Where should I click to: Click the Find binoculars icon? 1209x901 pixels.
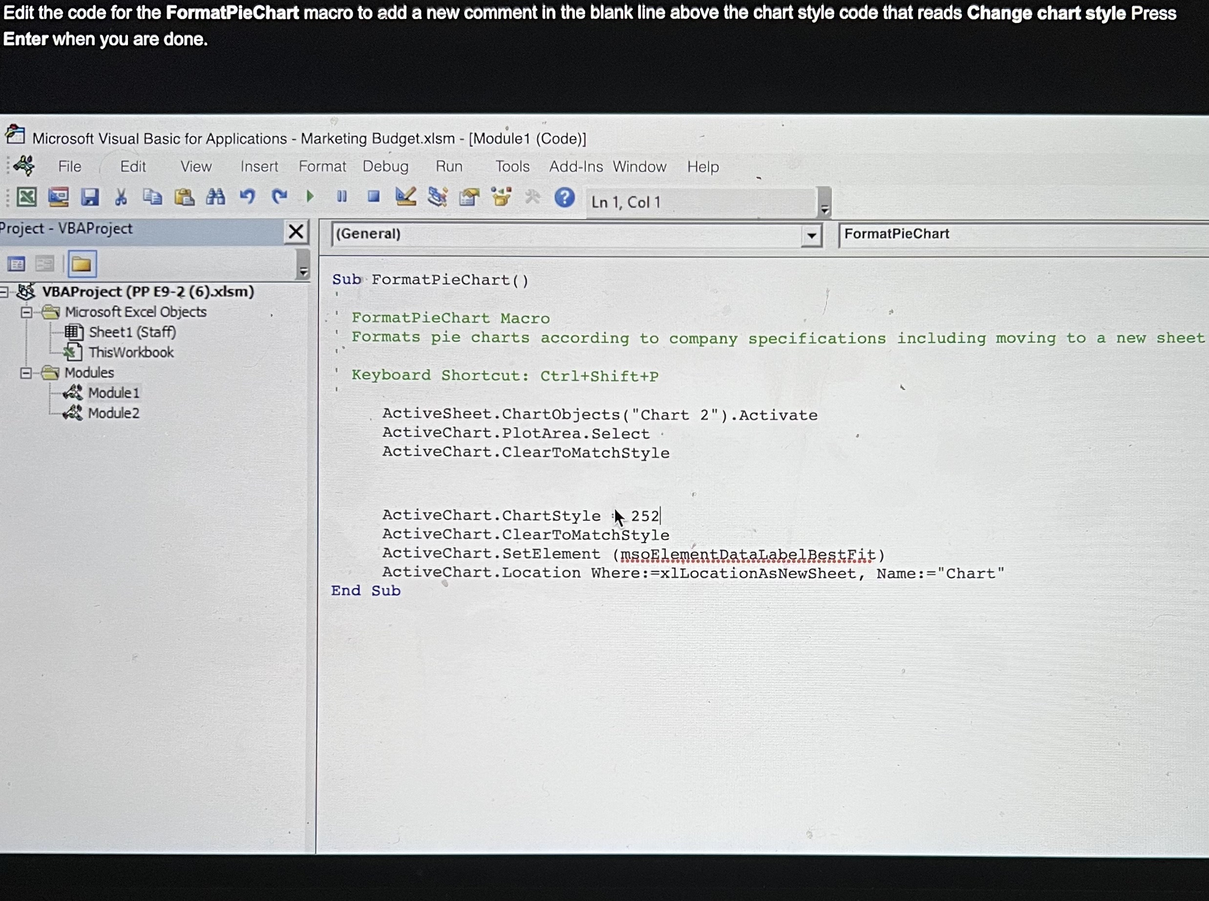click(x=215, y=197)
